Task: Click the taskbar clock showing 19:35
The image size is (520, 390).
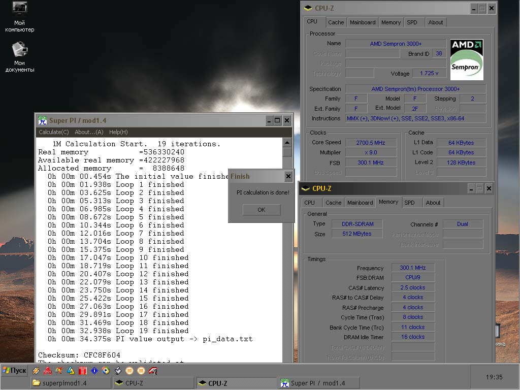Action: click(494, 377)
